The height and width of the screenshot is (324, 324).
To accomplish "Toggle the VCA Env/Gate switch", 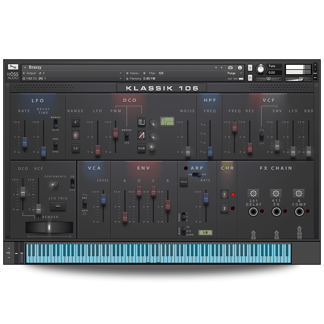I will (x=85, y=204).
